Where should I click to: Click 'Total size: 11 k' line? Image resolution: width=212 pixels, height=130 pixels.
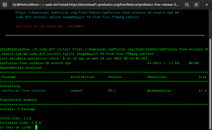click(16, 118)
